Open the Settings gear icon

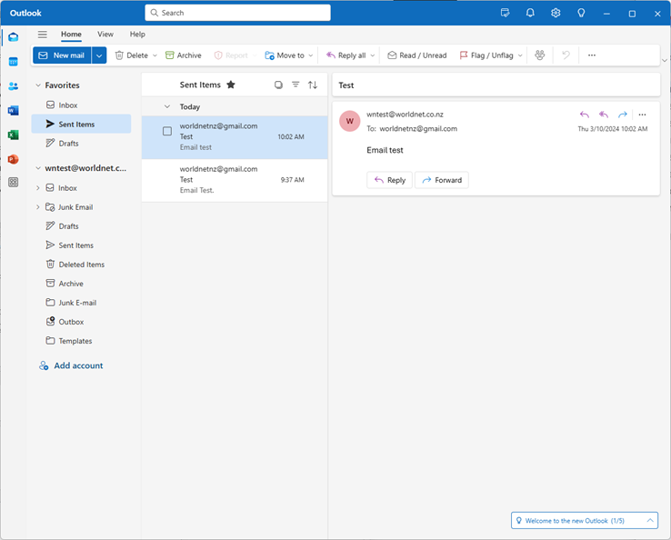coord(556,13)
